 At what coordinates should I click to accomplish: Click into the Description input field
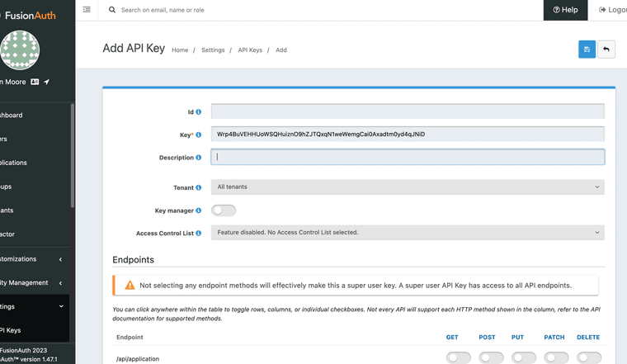(408, 157)
